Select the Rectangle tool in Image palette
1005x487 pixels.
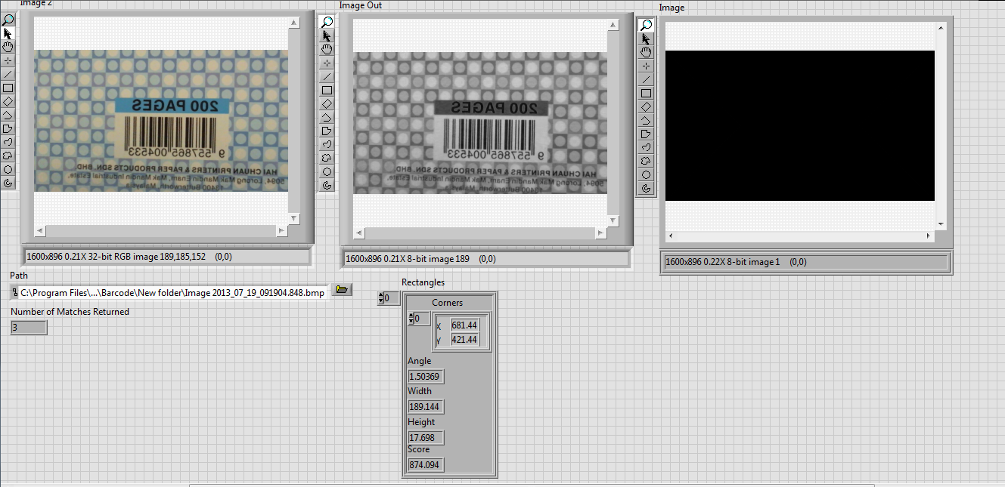point(646,93)
